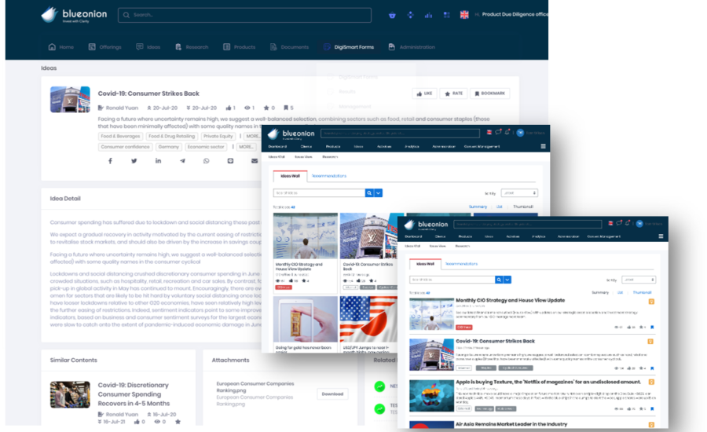
Task: Expand MORE... after the Economic sector tag
Action: (x=246, y=147)
